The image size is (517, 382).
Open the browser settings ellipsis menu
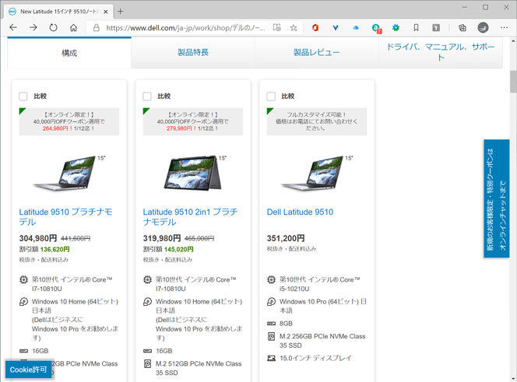tap(504, 28)
